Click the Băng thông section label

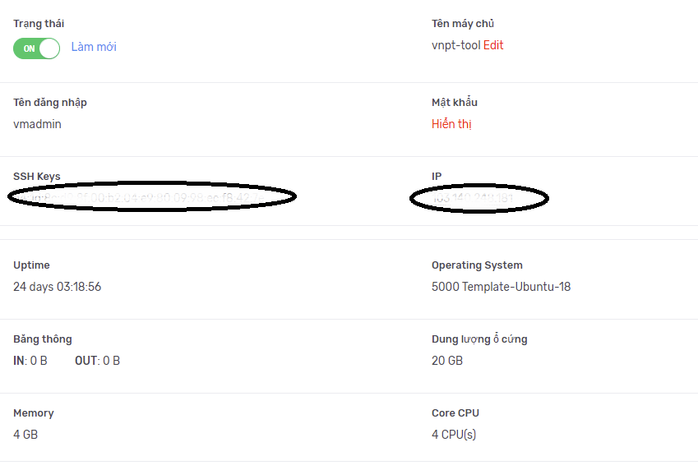coord(43,339)
